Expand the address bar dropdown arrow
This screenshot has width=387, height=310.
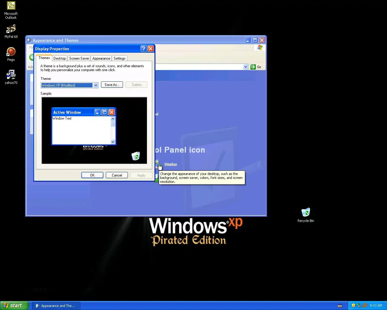click(246, 67)
